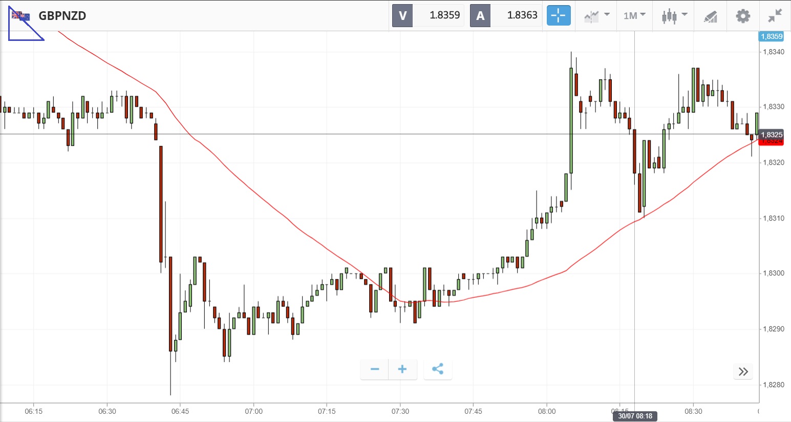
Task: Click the 1,8325 current price label
Action: pos(772,135)
